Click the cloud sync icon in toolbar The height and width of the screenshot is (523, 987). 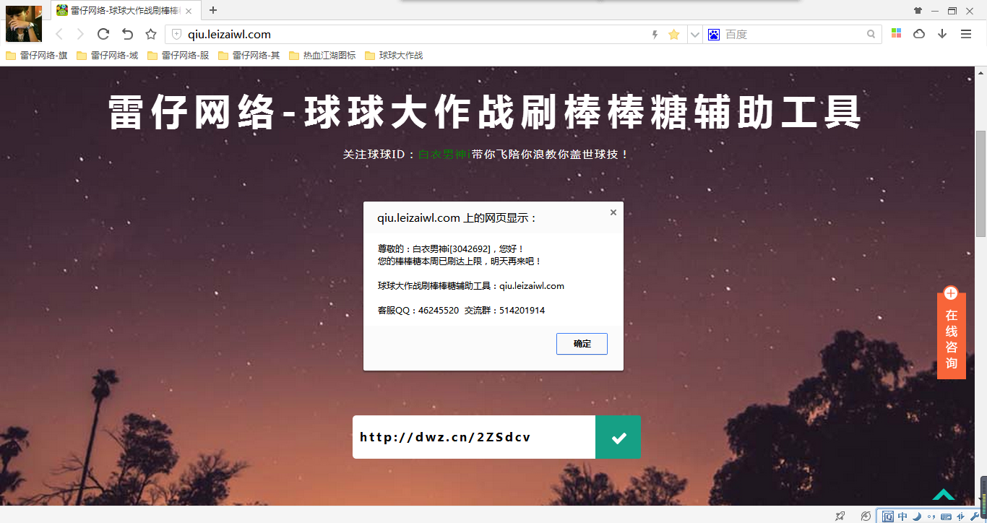coord(919,34)
